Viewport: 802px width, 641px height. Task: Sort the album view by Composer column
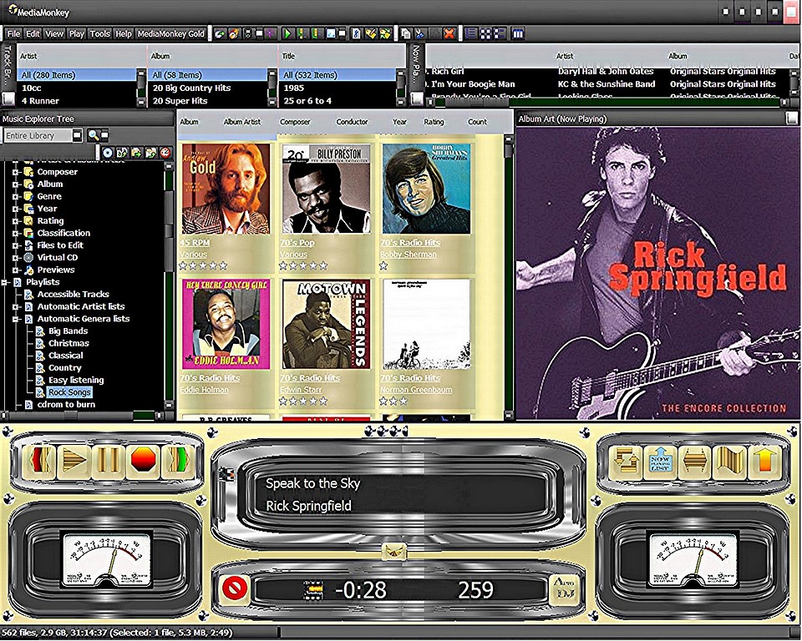pos(295,122)
